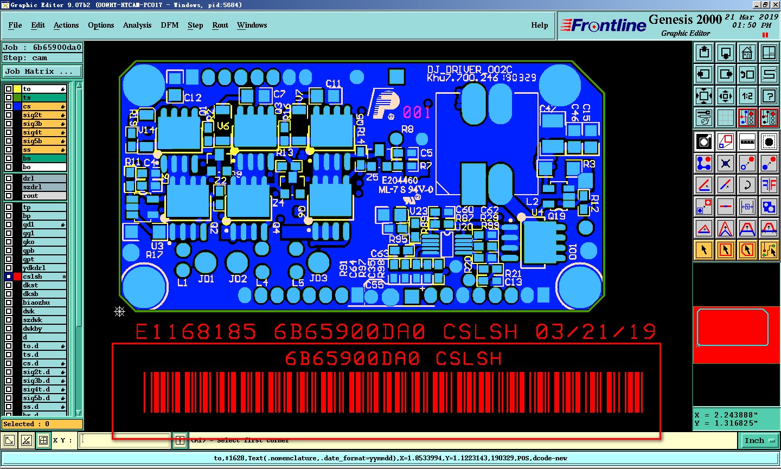Select the octagon feature highlight tool
781x469 pixels.
[x=769, y=142]
